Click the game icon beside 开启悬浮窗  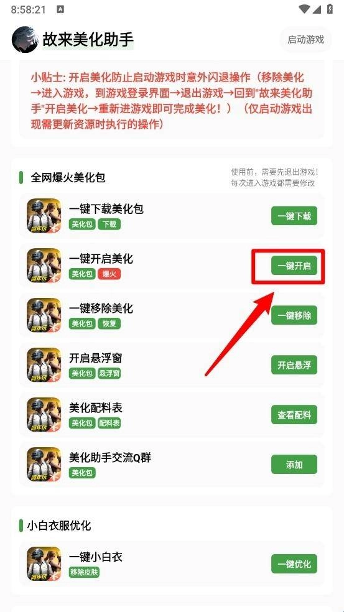click(44, 365)
